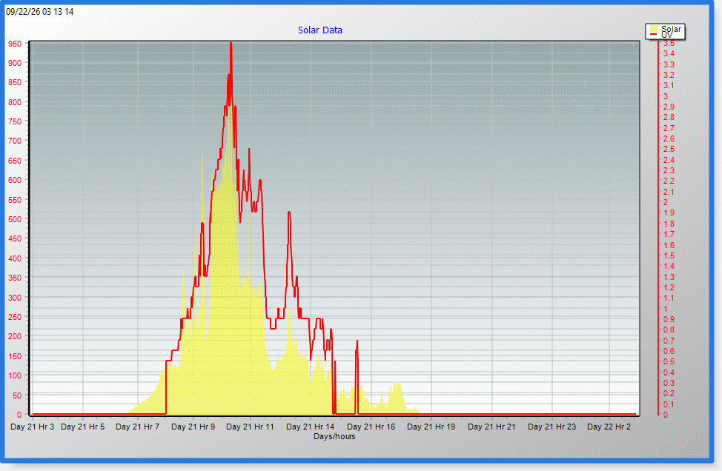Image resolution: width=722 pixels, height=471 pixels.
Task: Click the "600" value on the solar axis
Action: pos(15,180)
